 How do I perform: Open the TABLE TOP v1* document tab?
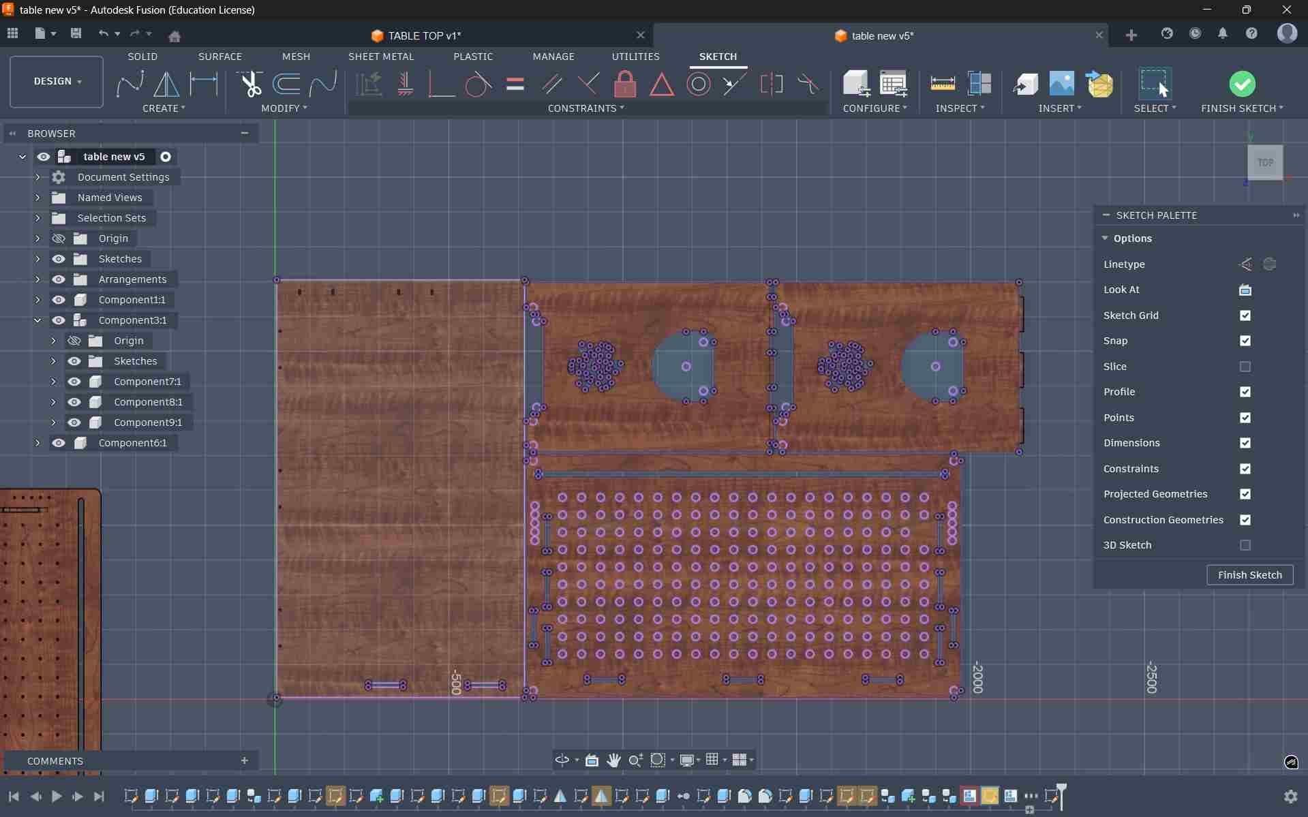[424, 35]
